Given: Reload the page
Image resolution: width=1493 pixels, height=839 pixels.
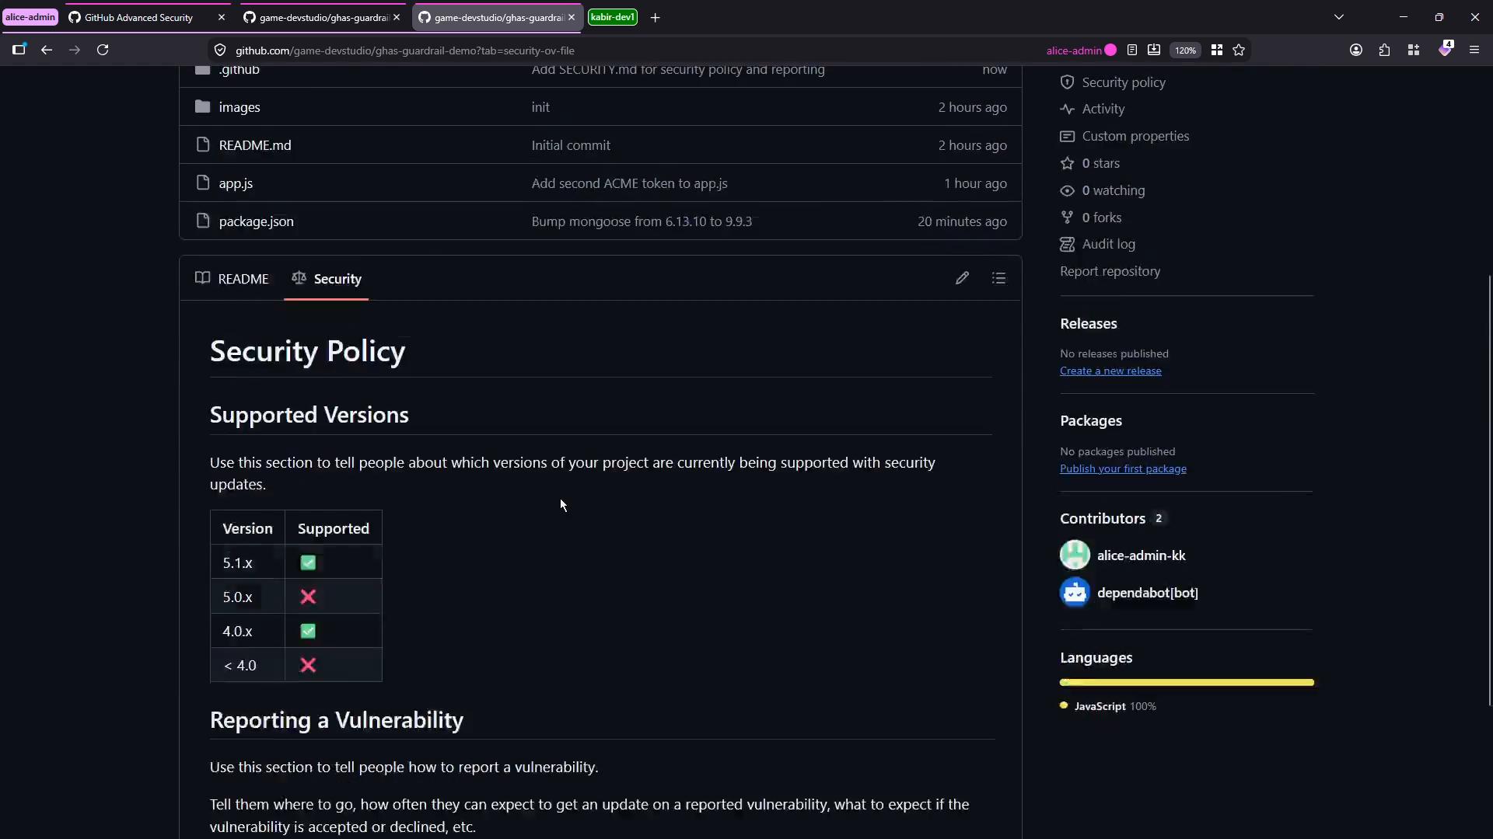Looking at the screenshot, I should (103, 50).
